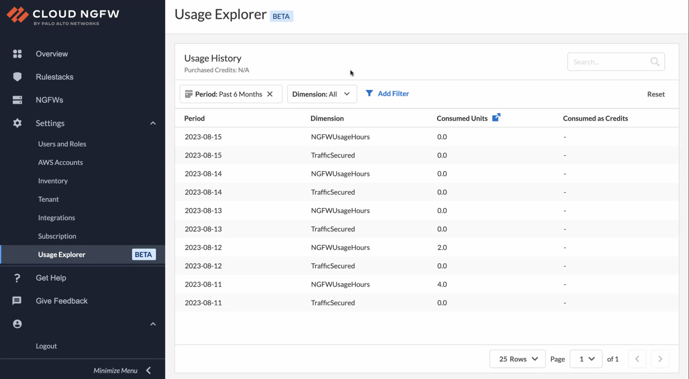The height and width of the screenshot is (379, 689).
Task: Click the Overview grid icon in sidebar
Action: point(17,54)
